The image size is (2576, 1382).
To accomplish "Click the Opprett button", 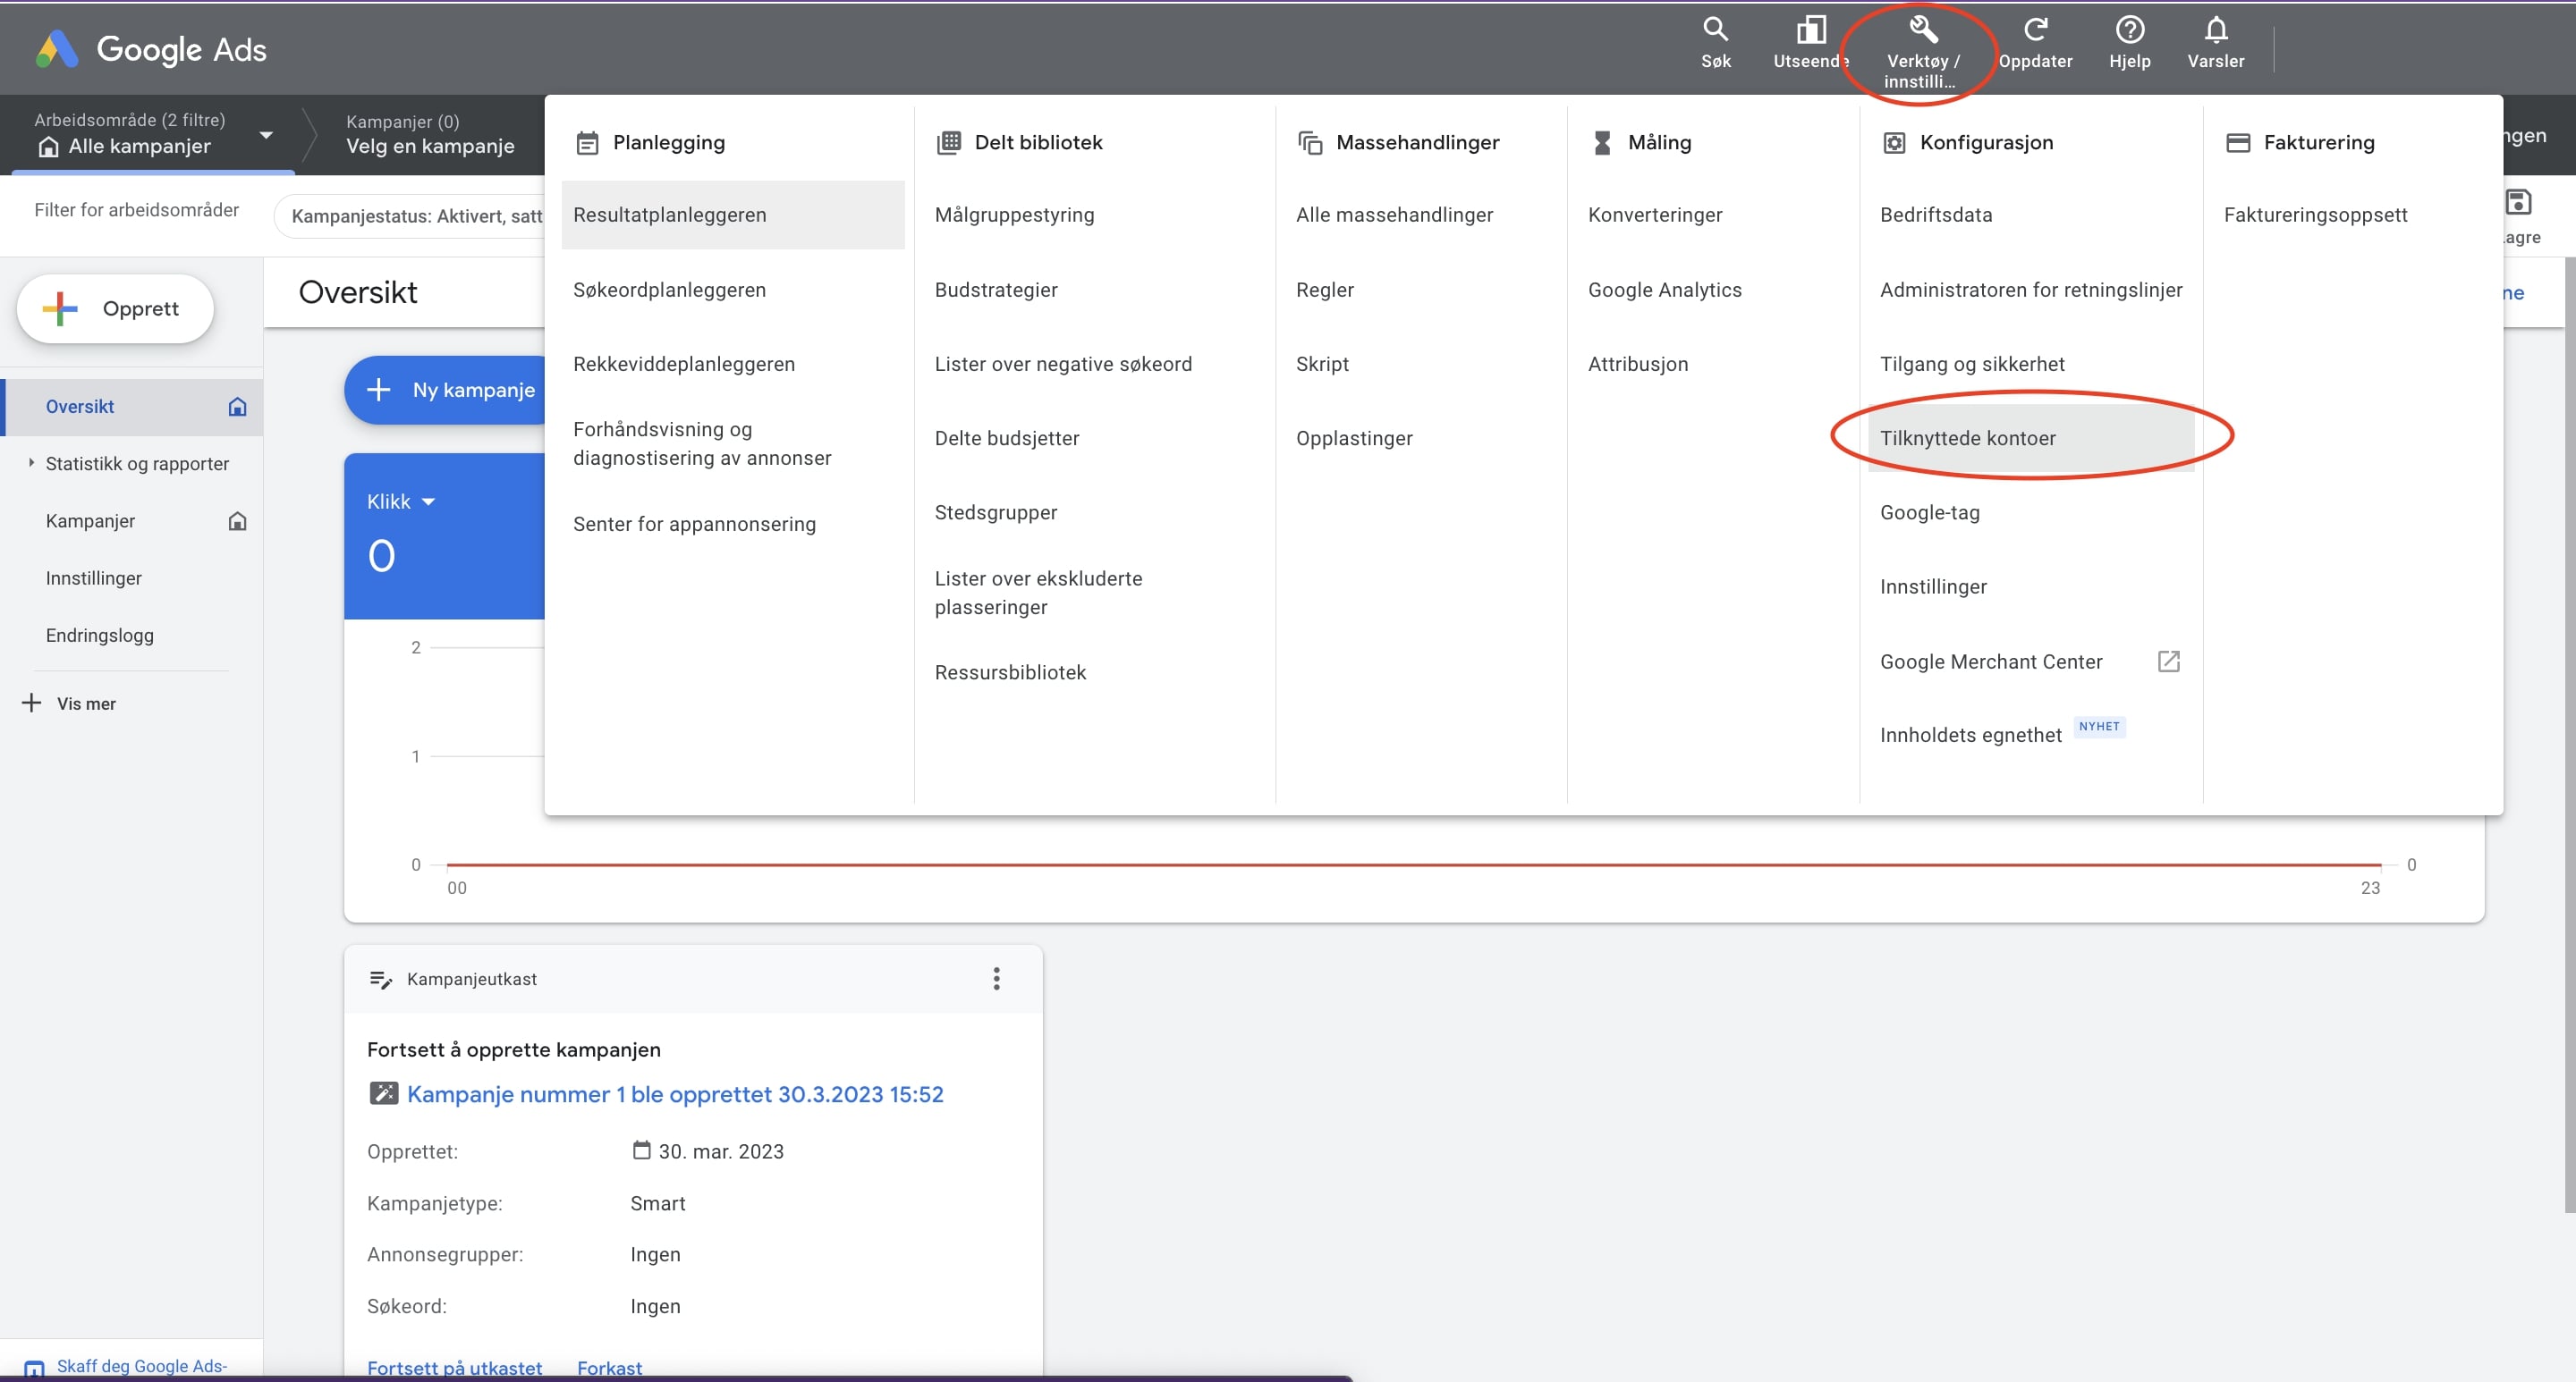I will point(115,308).
